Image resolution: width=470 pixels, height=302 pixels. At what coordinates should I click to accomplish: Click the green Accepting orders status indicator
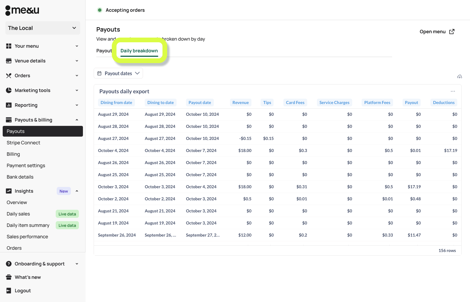click(x=100, y=10)
